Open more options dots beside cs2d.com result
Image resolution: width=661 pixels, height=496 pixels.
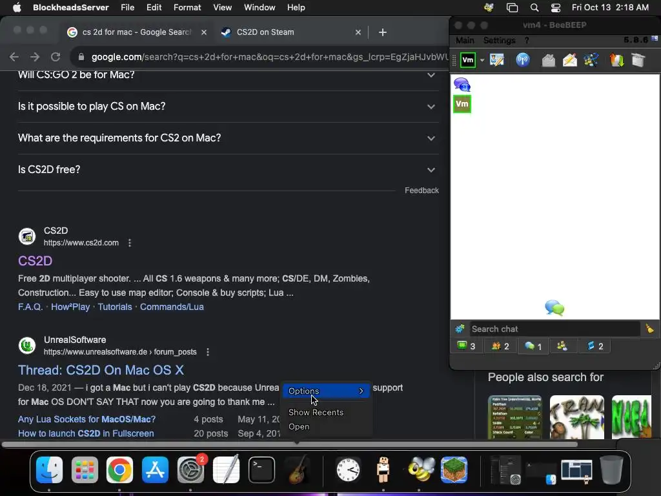pos(130,243)
